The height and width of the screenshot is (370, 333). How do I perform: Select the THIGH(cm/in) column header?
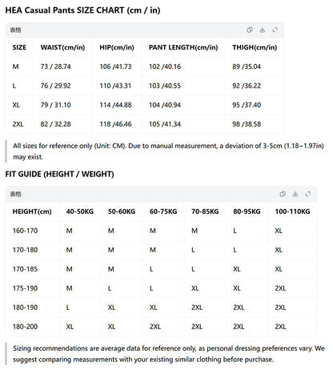[x=255, y=47]
